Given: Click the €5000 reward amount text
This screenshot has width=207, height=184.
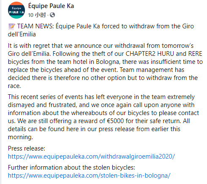Looking at the screenshot, I should pyautogui.click(x=115, y=121).
